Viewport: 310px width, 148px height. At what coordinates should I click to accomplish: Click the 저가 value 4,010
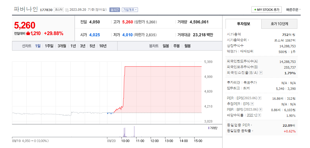[127, 35]
